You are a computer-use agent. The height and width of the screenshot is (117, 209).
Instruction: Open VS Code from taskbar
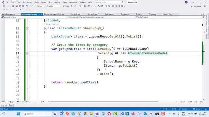122,114
